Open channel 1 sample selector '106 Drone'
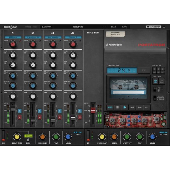The width and height of the screenshot is (170, 170). click(x=13, y=37)
